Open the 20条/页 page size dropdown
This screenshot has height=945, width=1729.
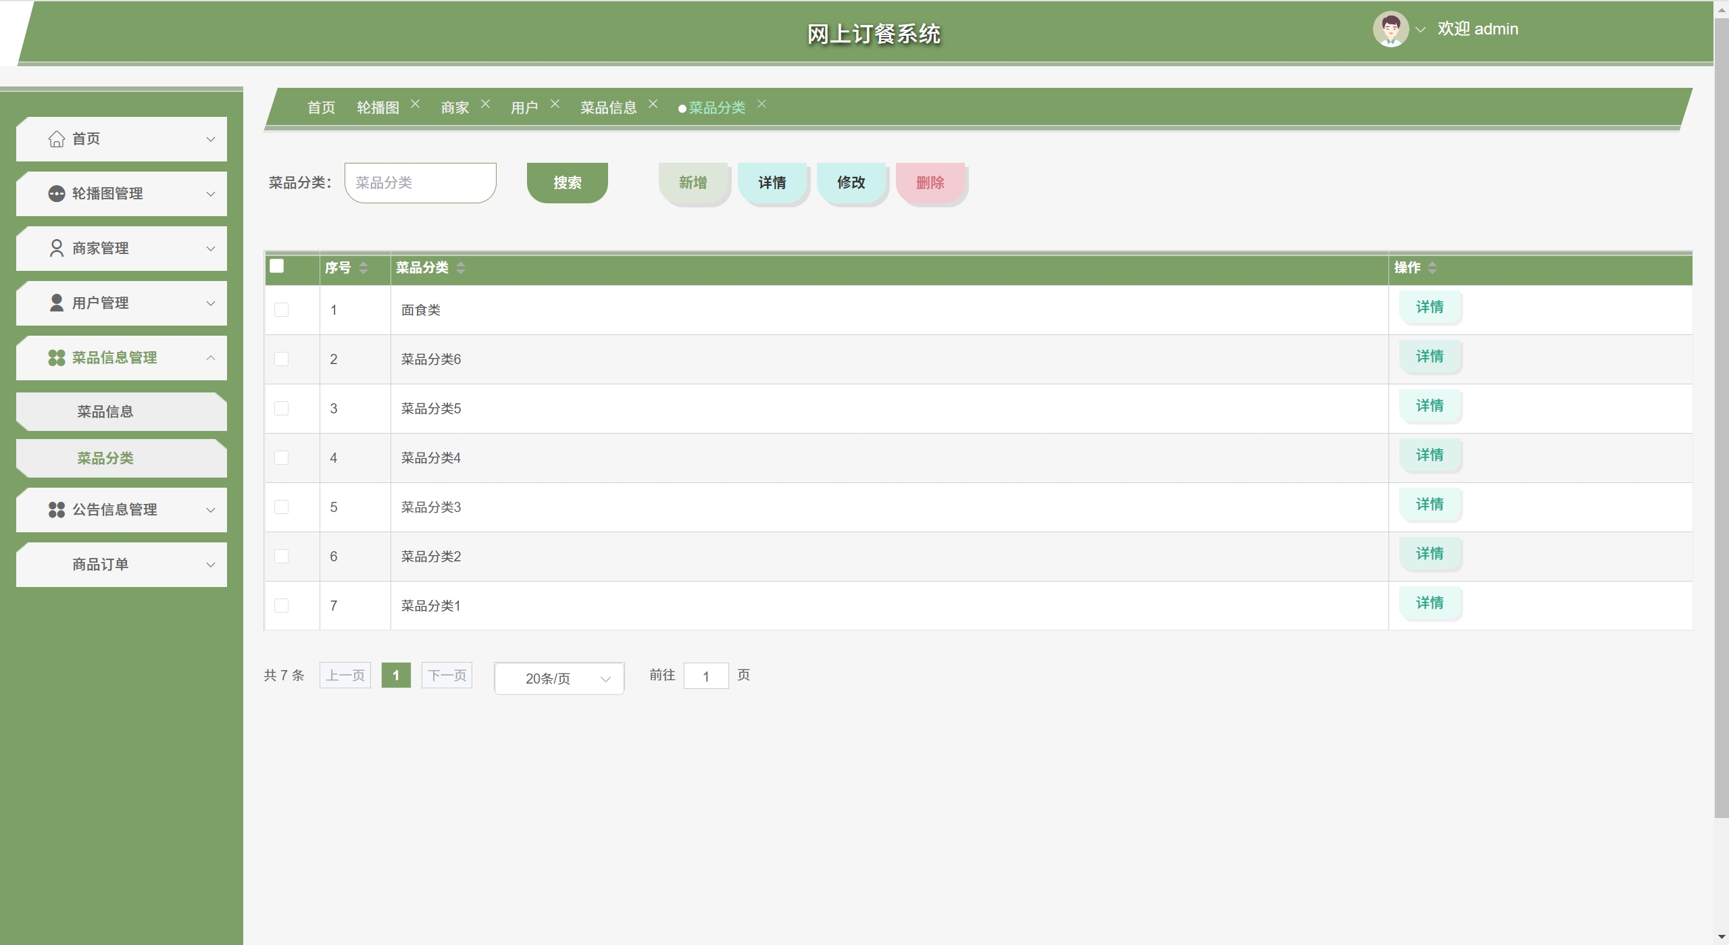pos(559,678)
